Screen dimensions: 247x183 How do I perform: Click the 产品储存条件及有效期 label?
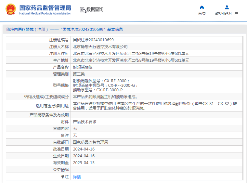(x=49, y=115)
